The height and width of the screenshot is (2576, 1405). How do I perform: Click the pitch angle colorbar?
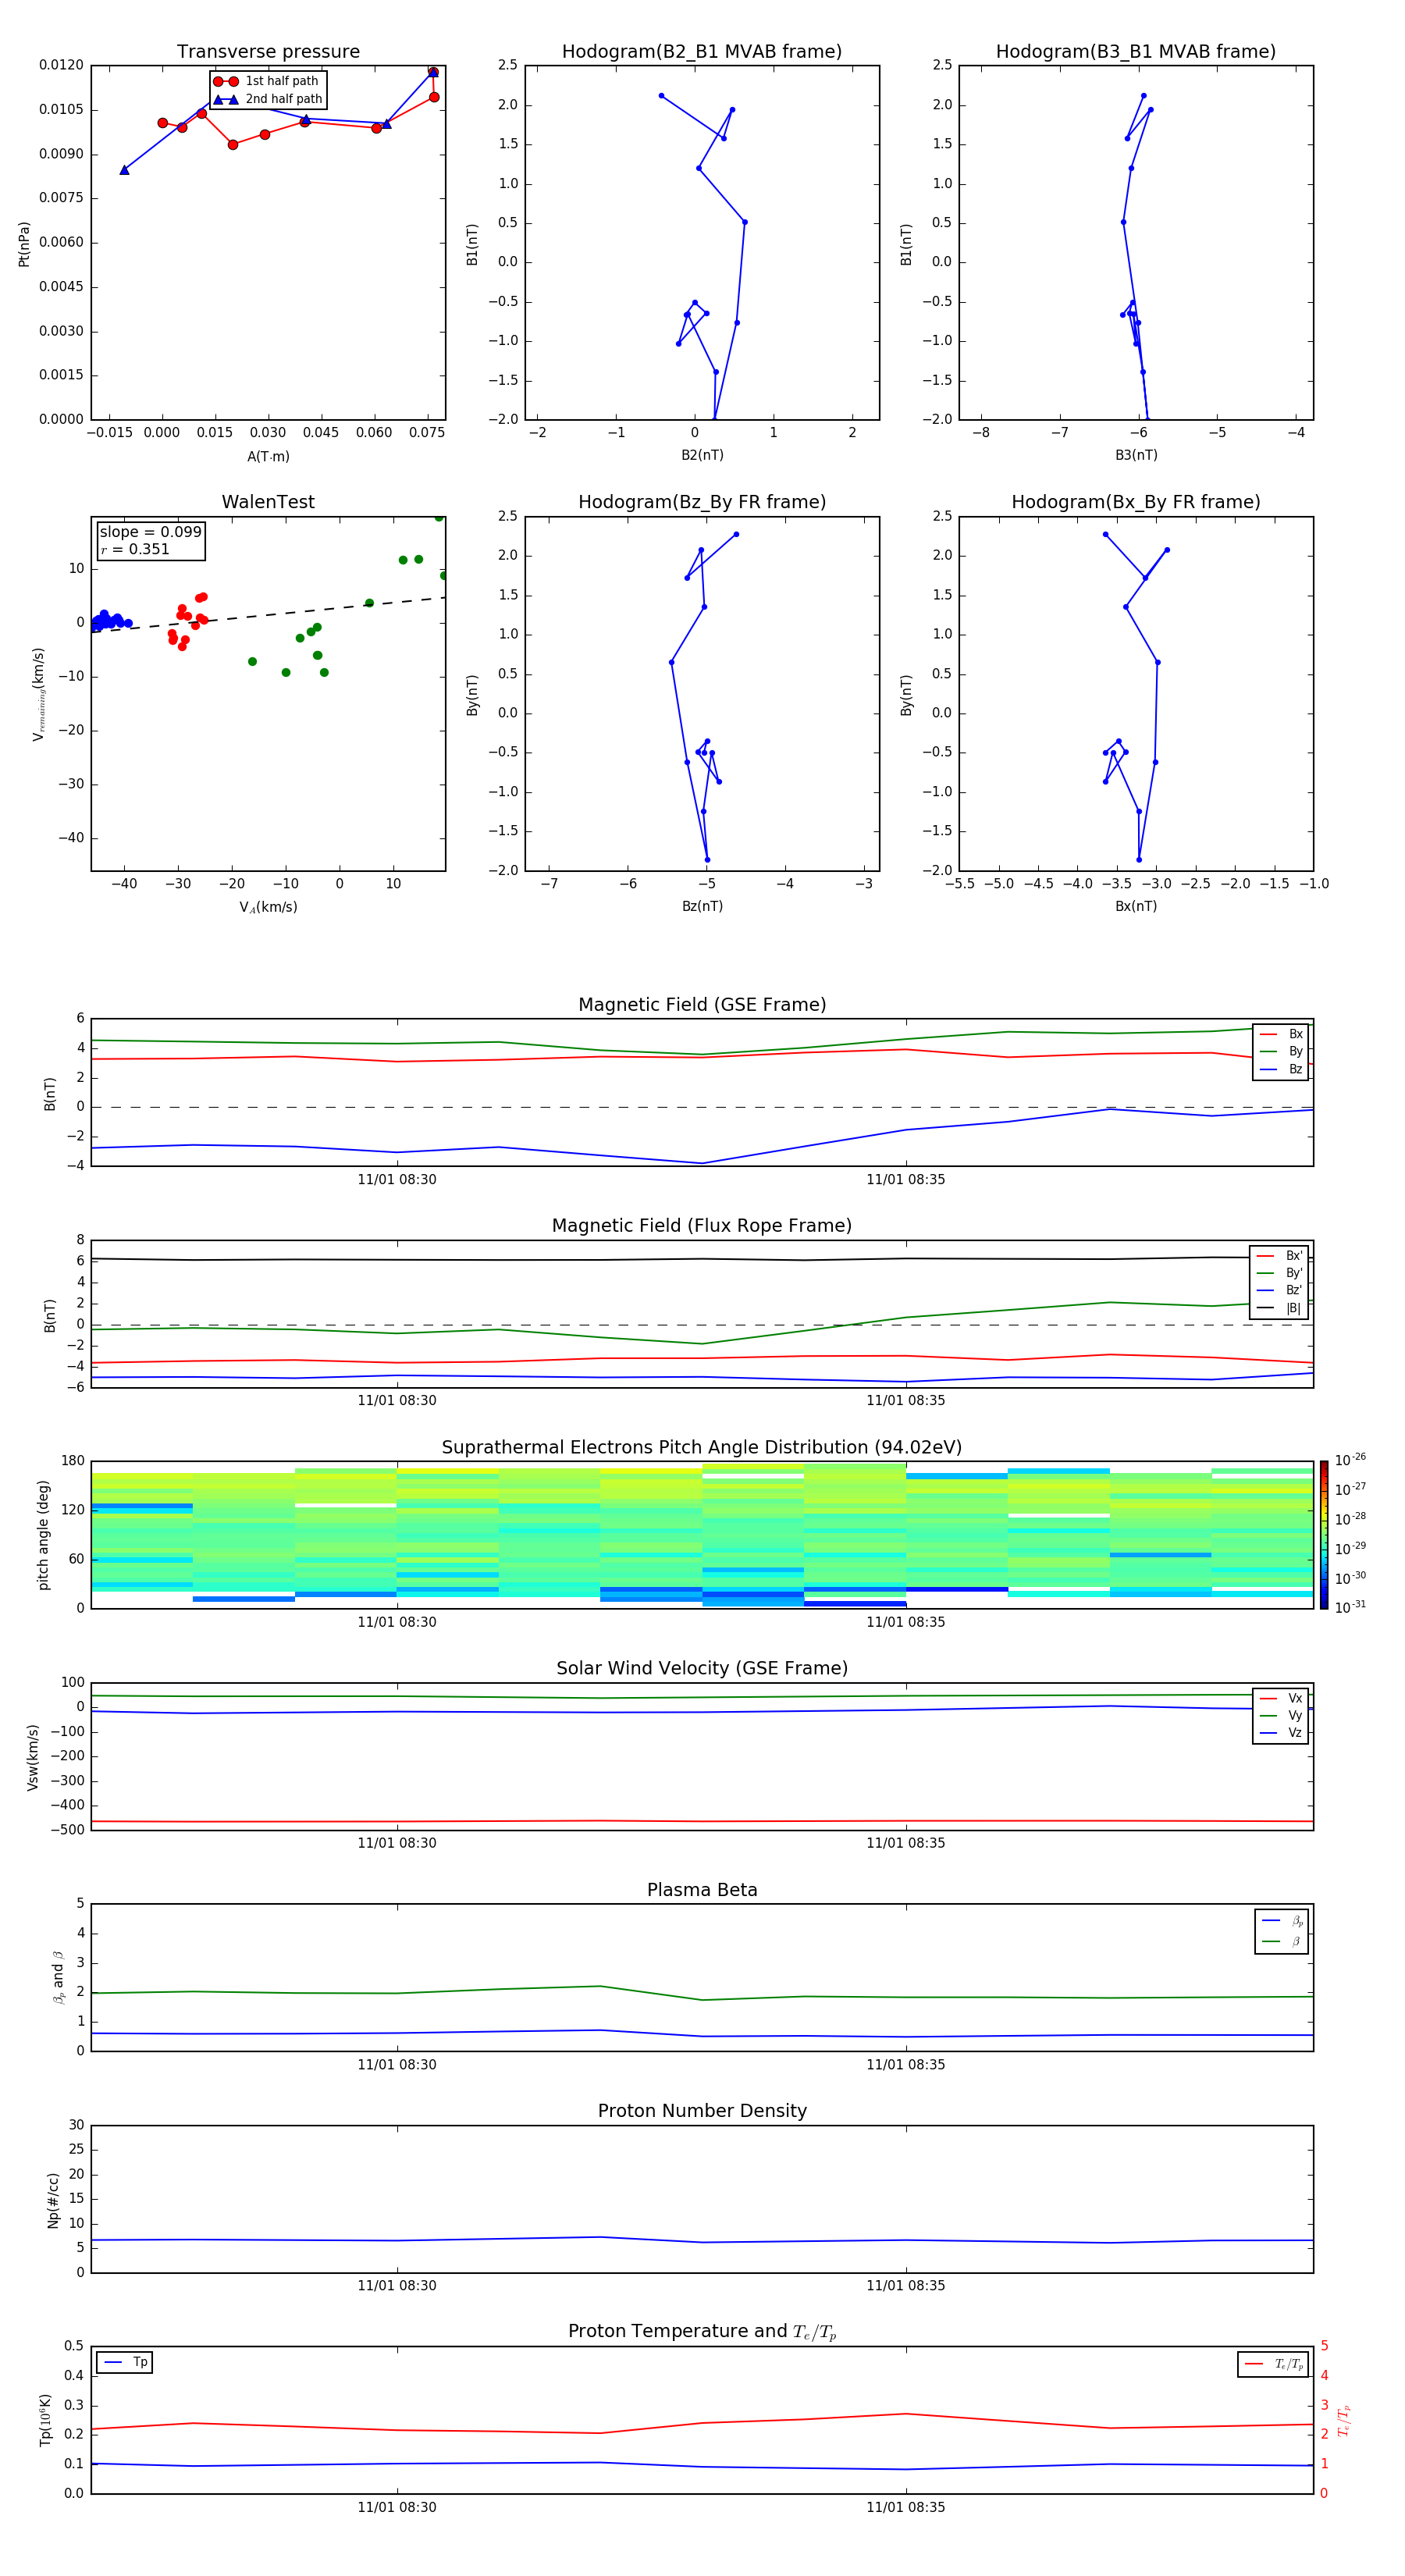tap(1323, 1535)
